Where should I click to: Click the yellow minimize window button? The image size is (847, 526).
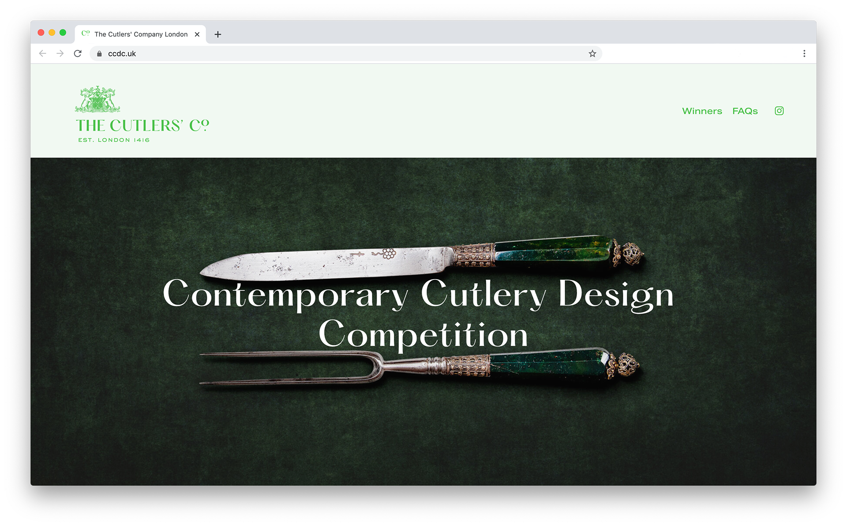(x=52, y=33)
